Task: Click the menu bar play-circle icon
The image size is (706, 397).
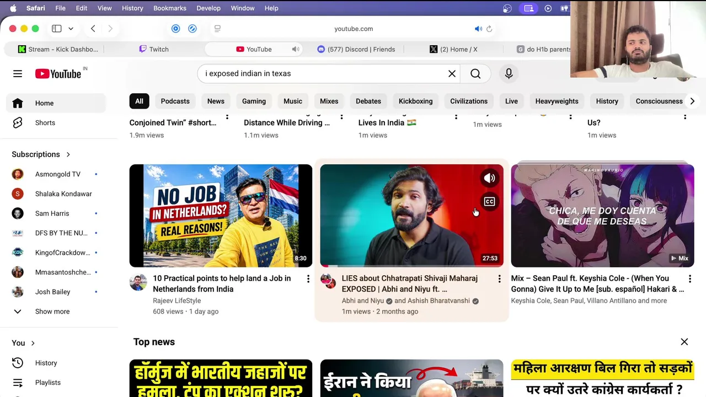Action: (548, 8)
